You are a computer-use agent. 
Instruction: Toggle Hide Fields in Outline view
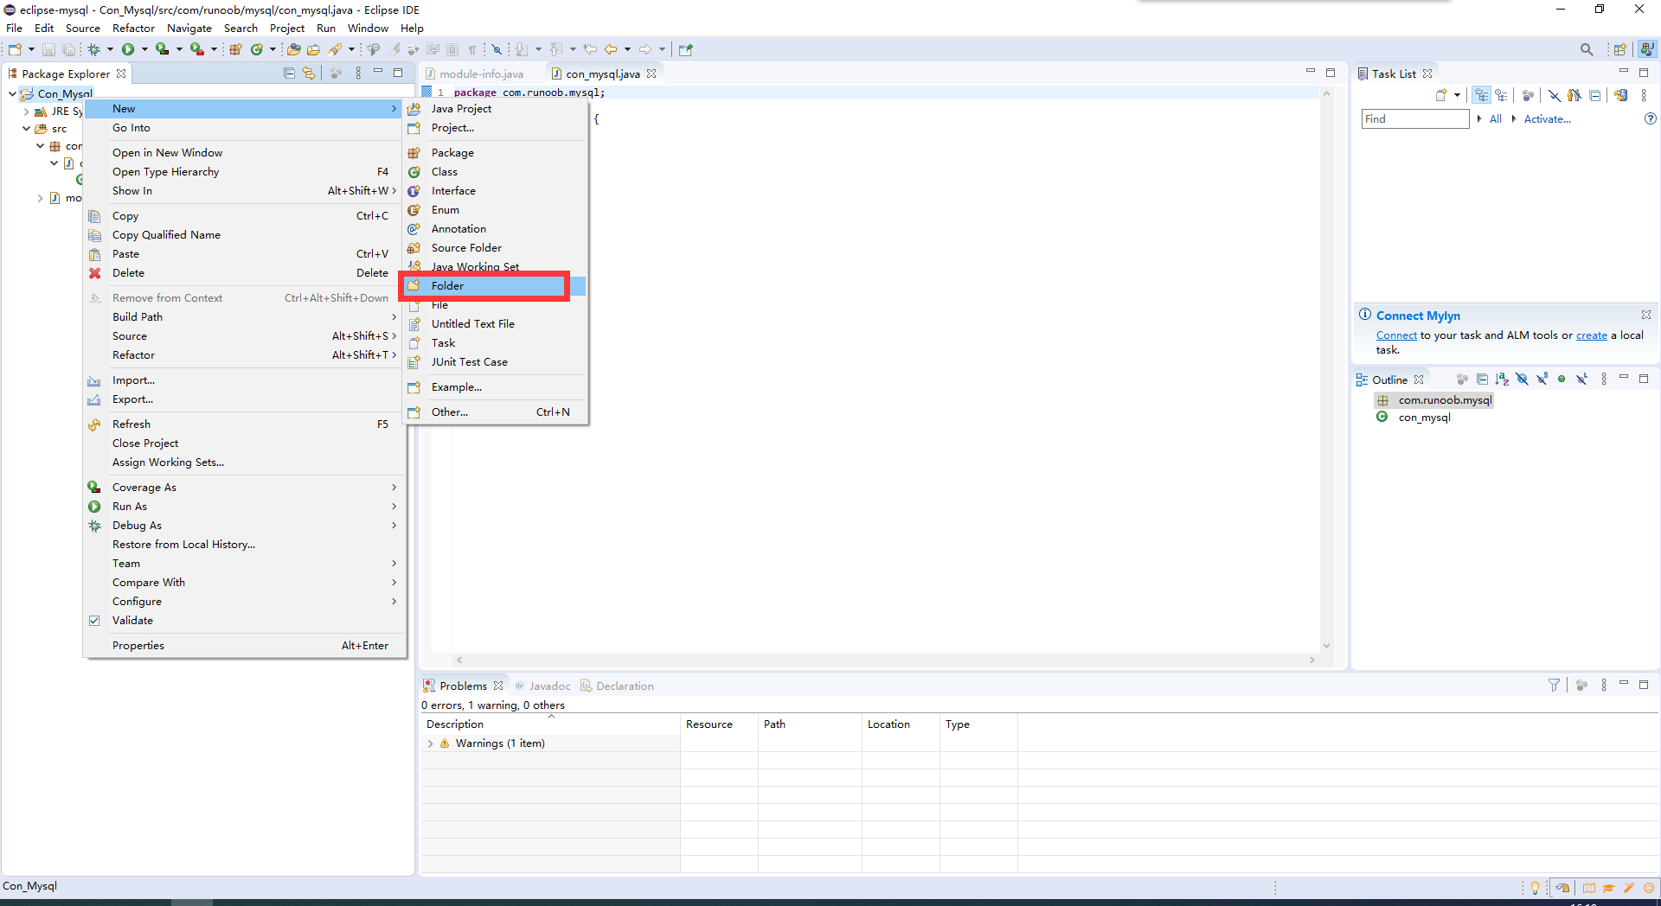[1522, 380]
